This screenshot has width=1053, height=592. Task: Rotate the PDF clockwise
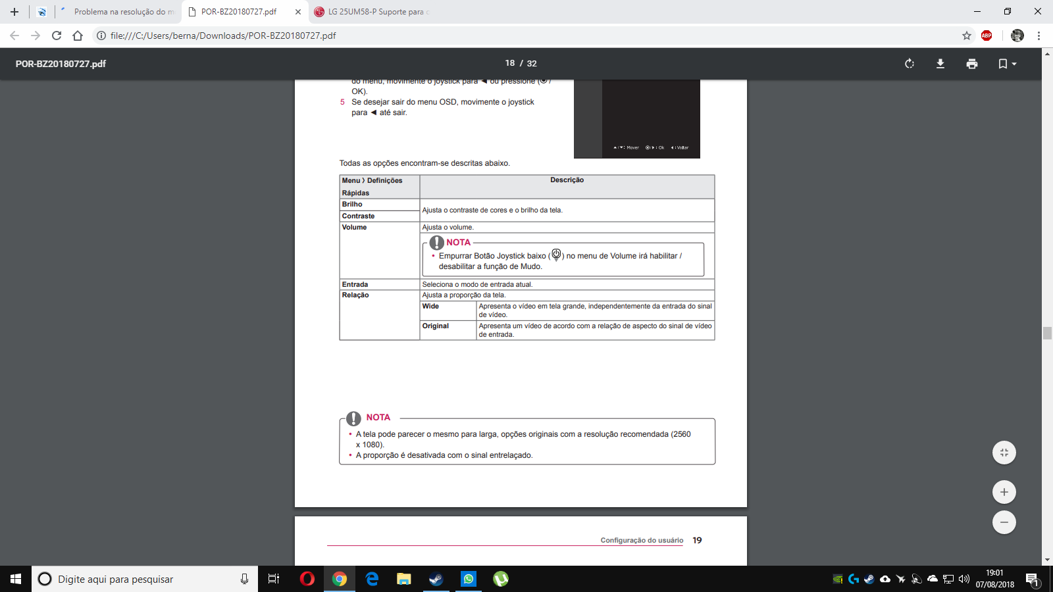(x=910, y=64)
